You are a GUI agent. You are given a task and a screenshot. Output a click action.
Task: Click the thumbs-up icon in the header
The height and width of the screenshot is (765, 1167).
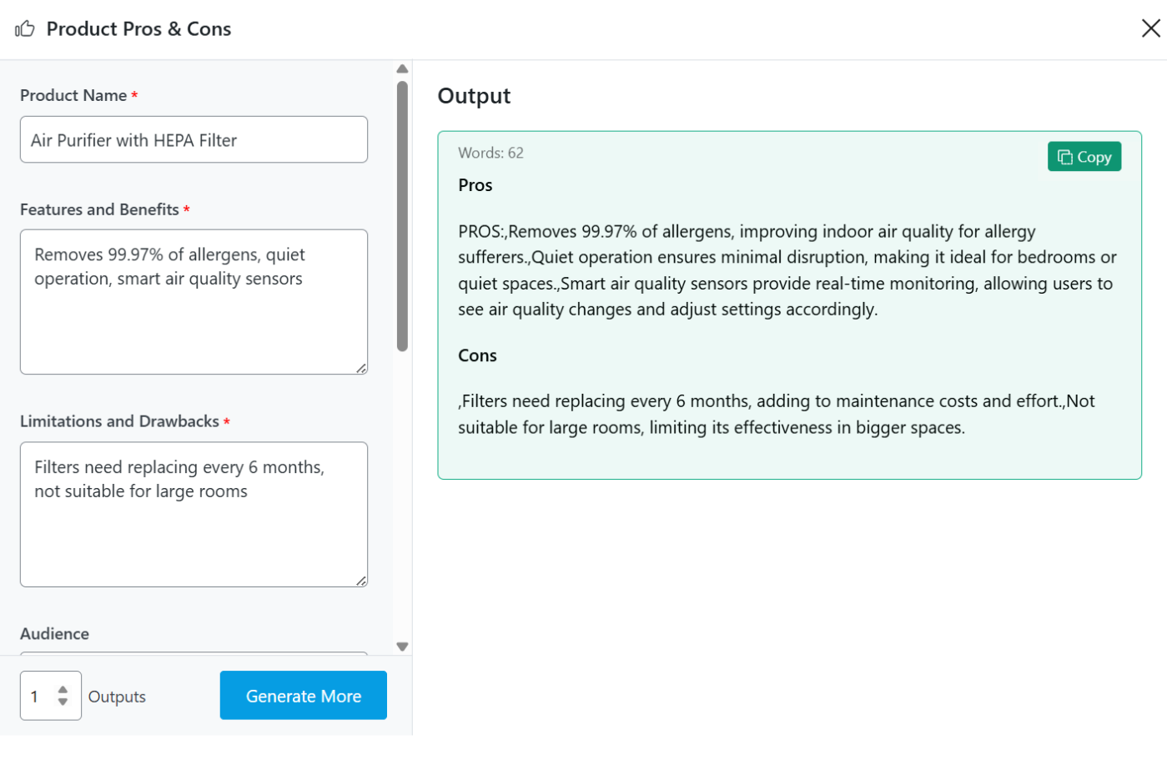point(25,29)
